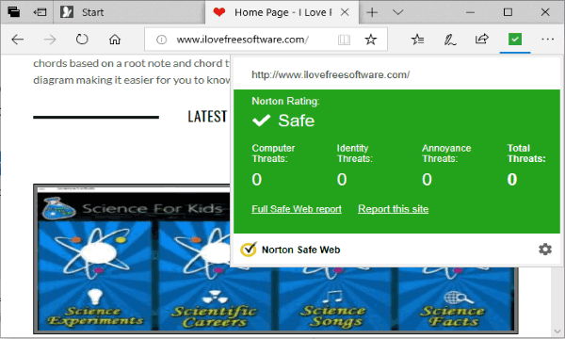Viewport: 565px width, 339px height.
Task: Refresh the current page
Action: point(82,39)
